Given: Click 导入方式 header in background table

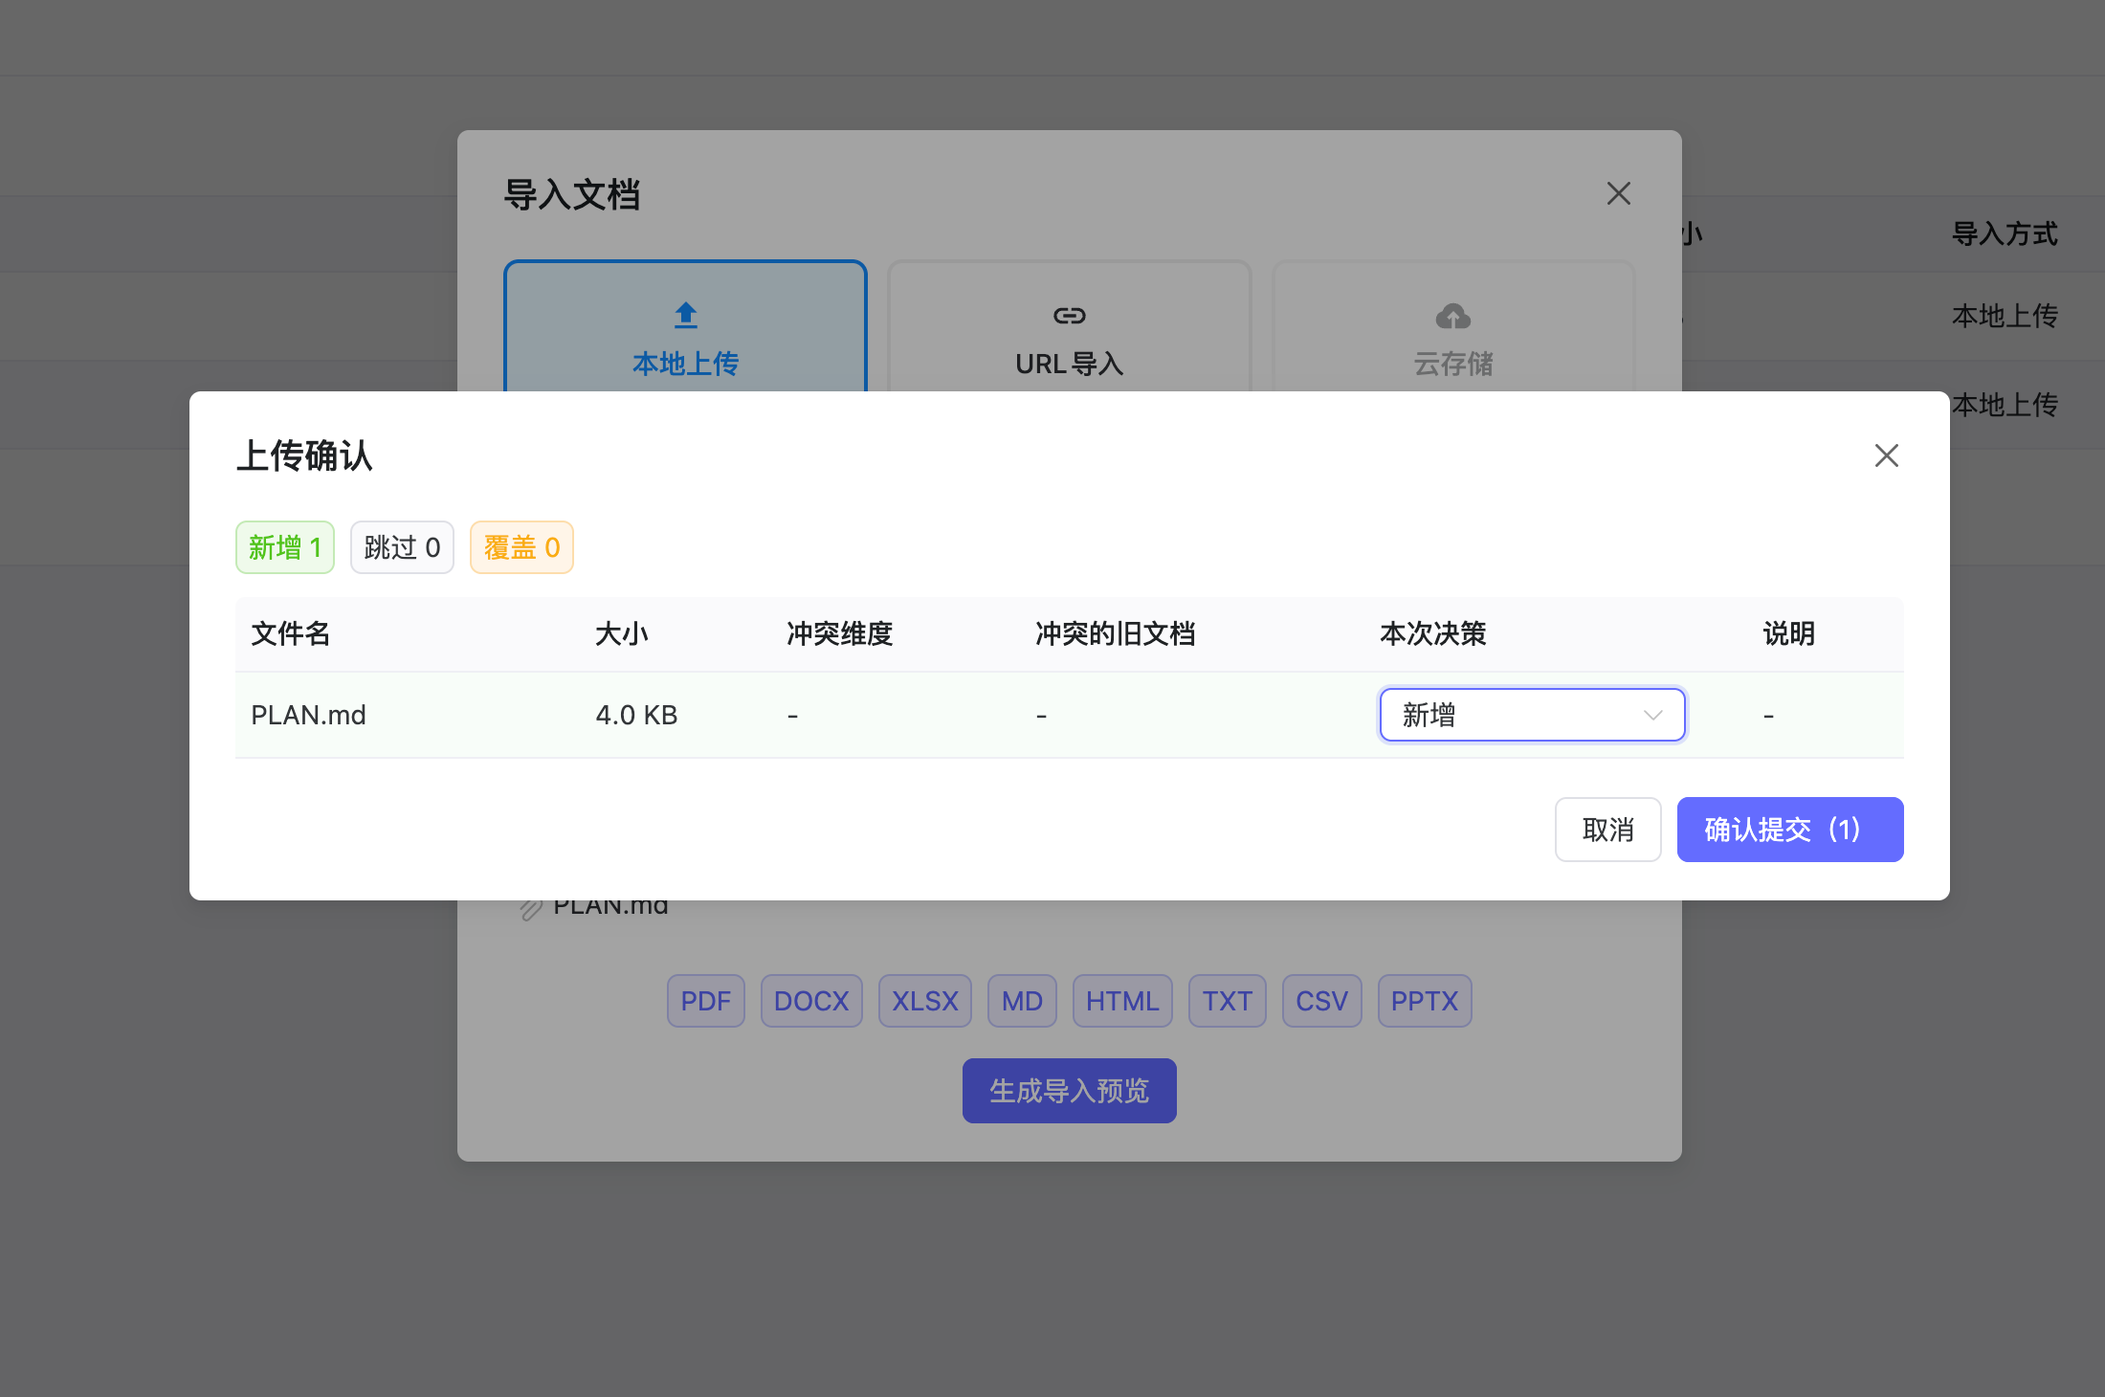Looking at the screenshot, I should click(x=2005, y=233).
